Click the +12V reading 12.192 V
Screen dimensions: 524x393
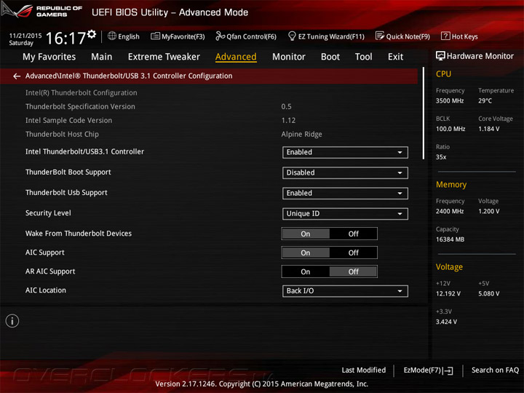point(448,293)
